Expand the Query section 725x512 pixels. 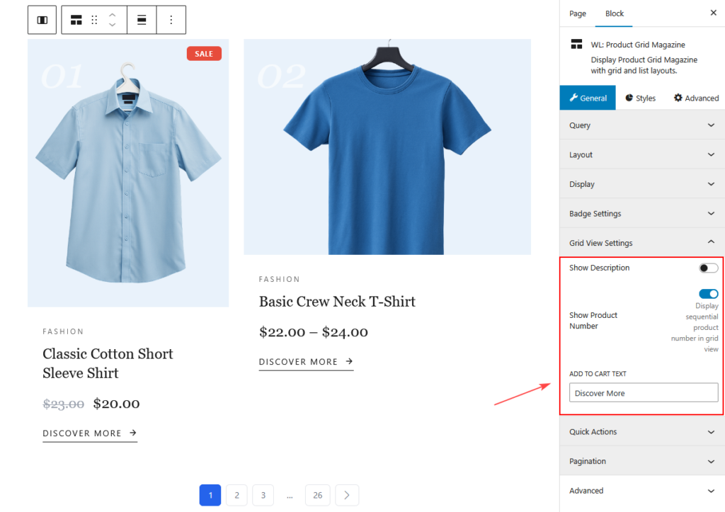tap(641, 125)
